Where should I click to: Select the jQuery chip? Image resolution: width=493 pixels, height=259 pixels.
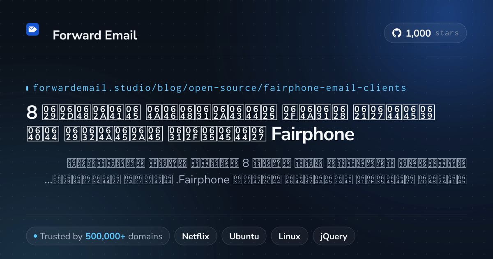coord(334,236)
